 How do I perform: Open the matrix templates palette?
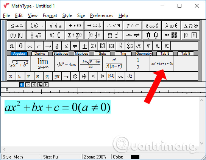171,35
